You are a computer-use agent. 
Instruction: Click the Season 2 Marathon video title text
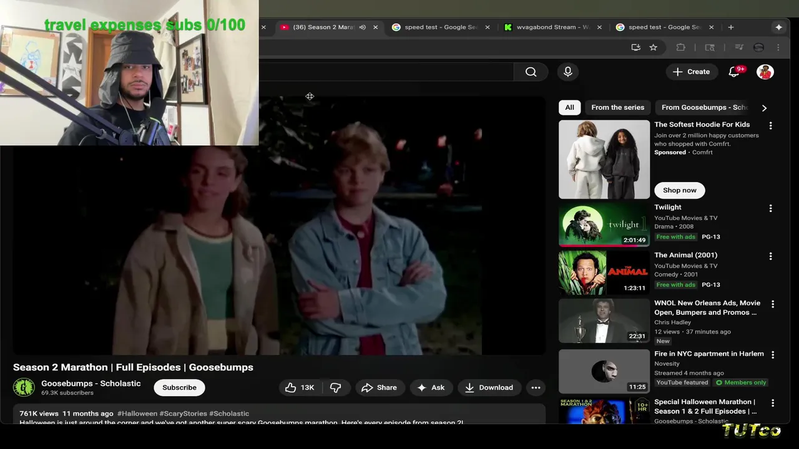133,367
